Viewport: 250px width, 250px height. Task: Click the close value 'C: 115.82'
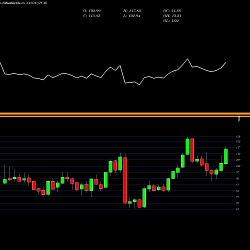coord(91,15)
